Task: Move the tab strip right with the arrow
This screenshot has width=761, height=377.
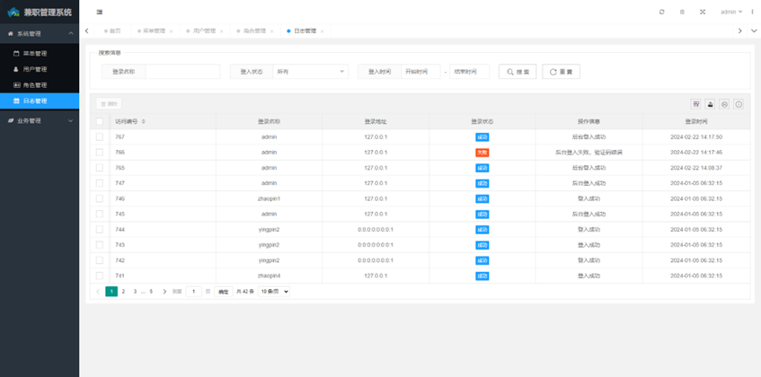Action: [739, 31]
